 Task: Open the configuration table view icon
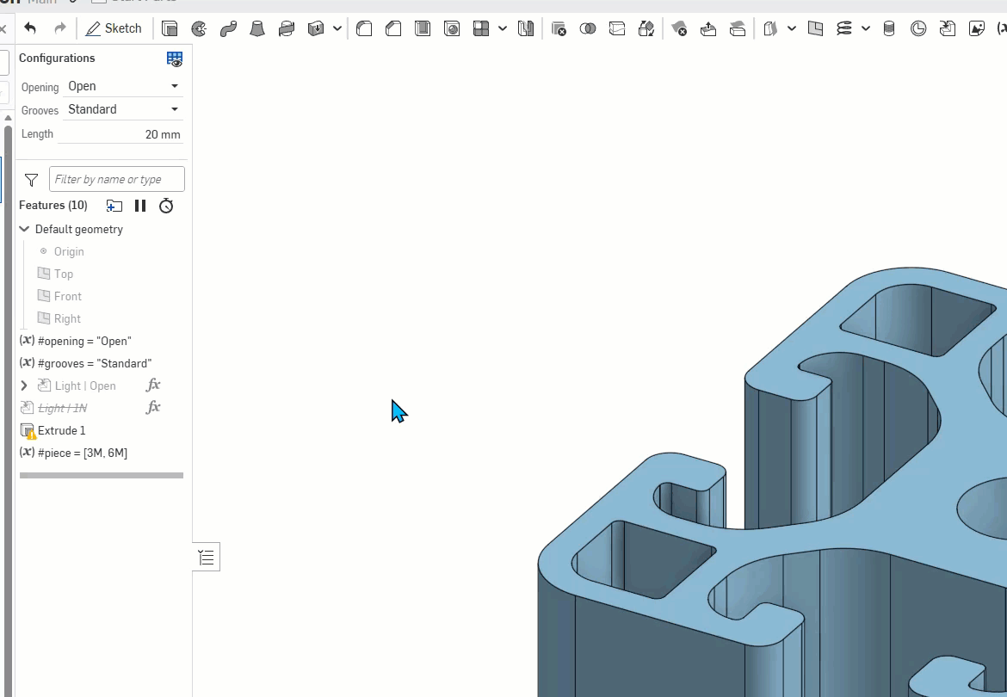click(x=175, y=59)
